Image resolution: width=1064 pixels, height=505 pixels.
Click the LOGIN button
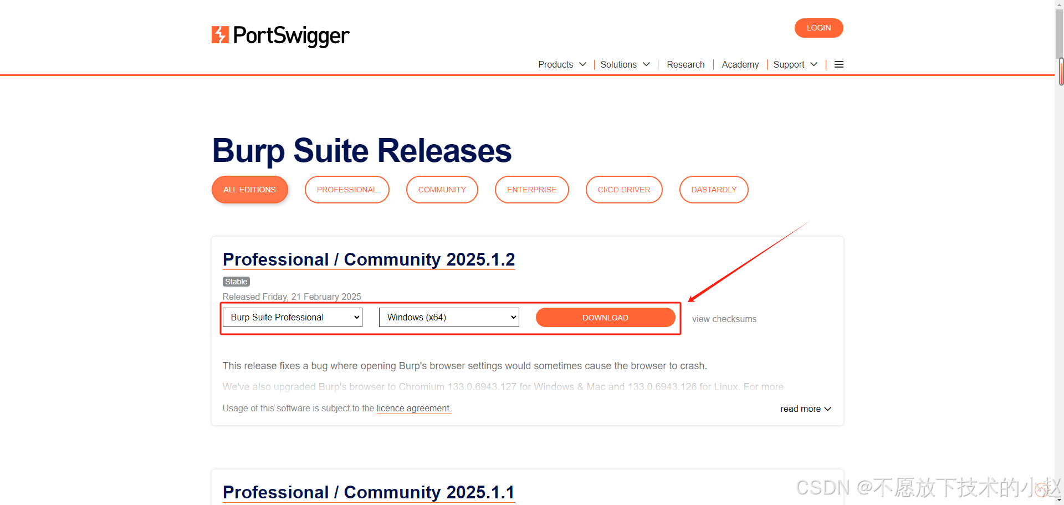click(819, 28)
